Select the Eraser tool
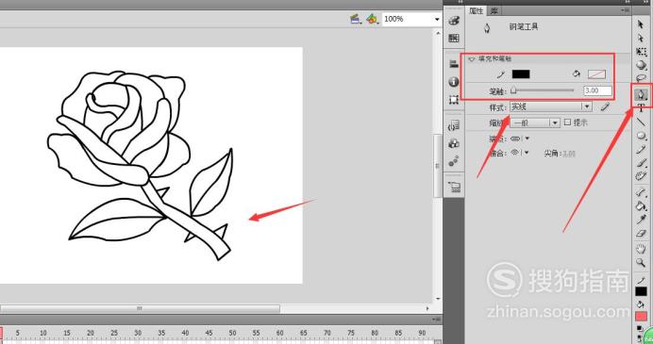The height and width of the screenshot is (344, 653). pos(641,234)
